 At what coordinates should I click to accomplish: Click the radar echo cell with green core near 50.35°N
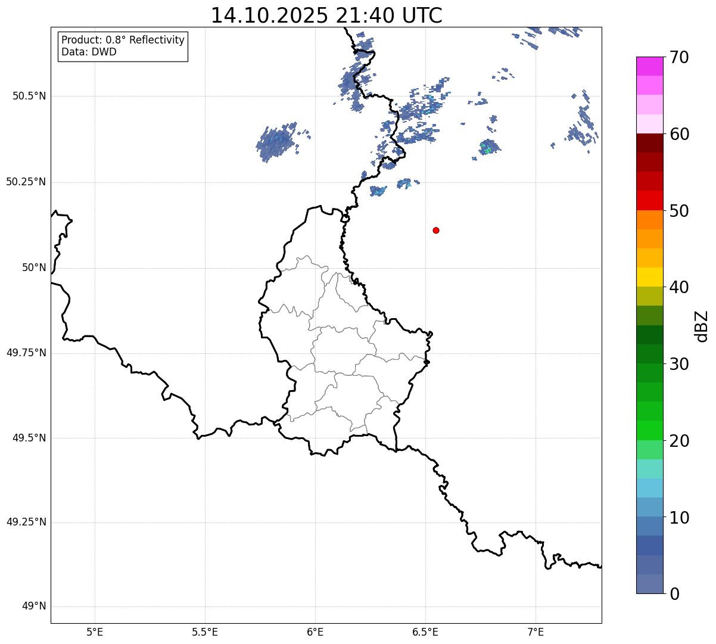[x=488, y=147]
